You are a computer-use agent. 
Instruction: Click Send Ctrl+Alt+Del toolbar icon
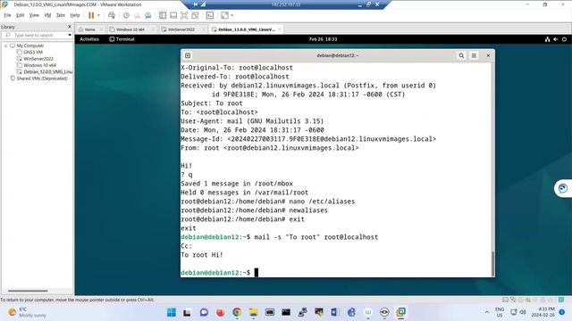pyautogui.click(x=112, y=15)
